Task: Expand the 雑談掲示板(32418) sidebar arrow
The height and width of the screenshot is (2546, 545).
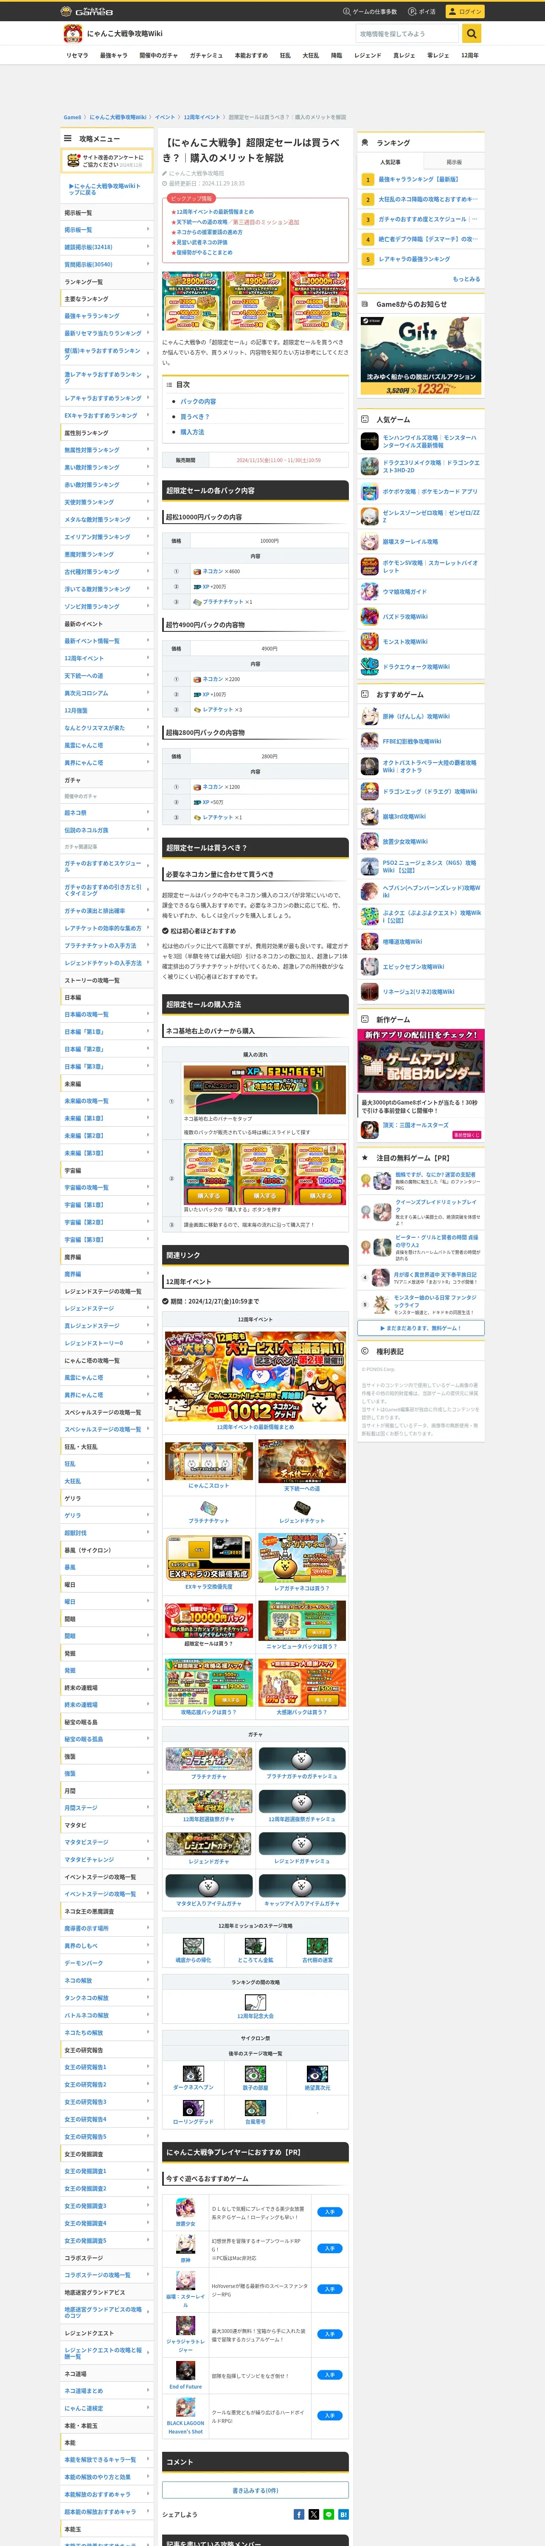Action: tap(149, 247)
